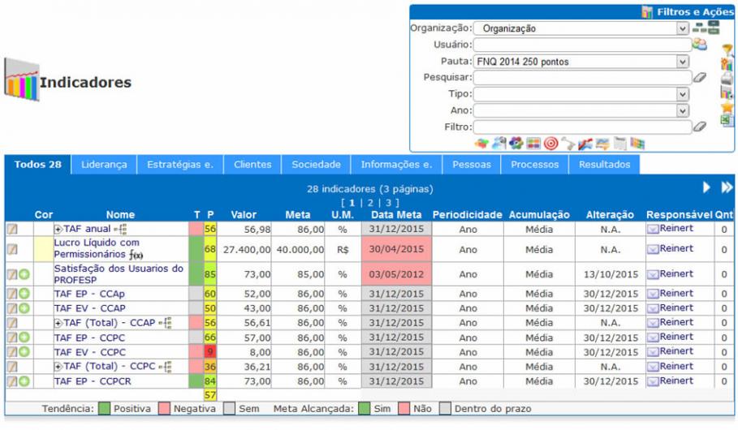The width and height of the screenshot is (738, 430).
Task: Click the colored flower icon in toolbar
Action: (516, 143)
